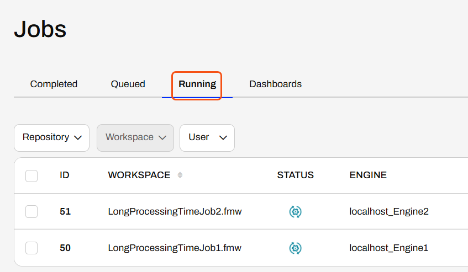
Task: Click the WORKSPACE column header
Action: point(139,175)
